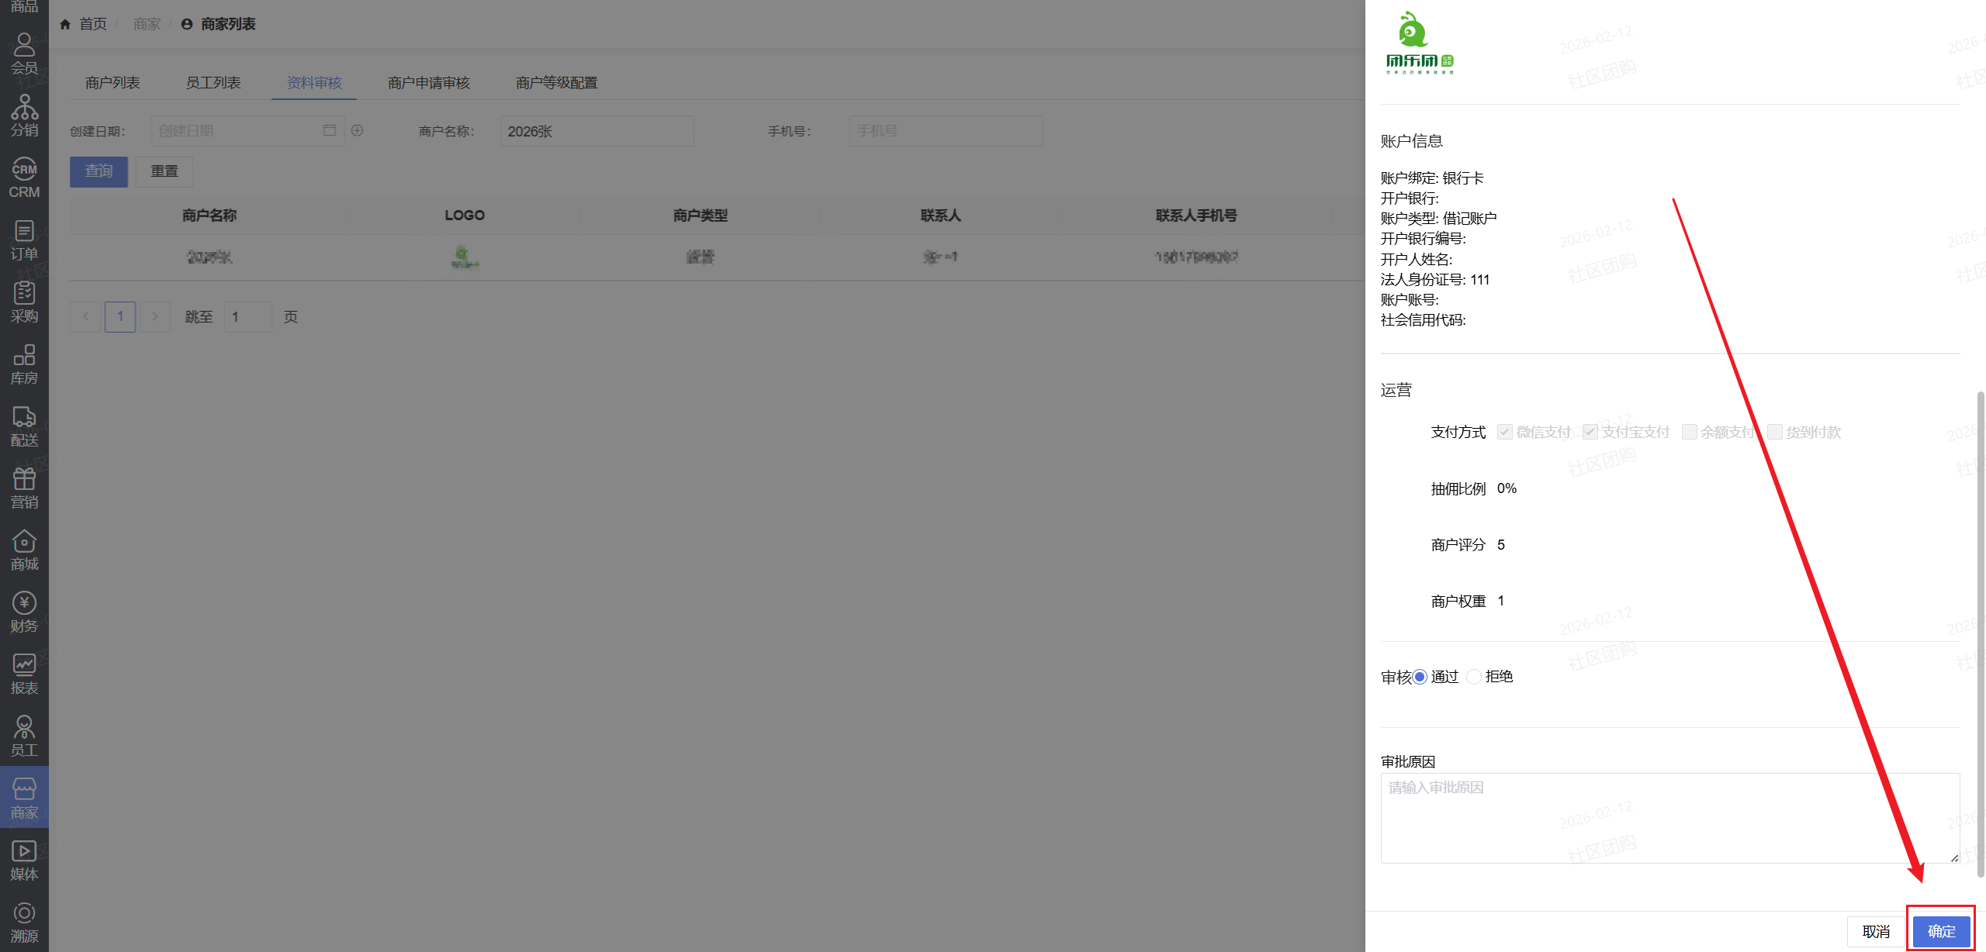Click the 确定 confirm button
Image resolution: width=1986 pixels, height=952 pixels.
pyautogui.click(x=1941, y=930)
